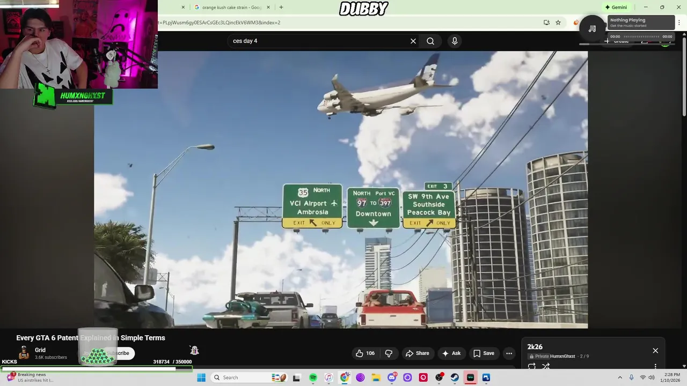Close the 2k26 playlist panel
This screenshot has height=386, width=687.
[x=655, y=351]
